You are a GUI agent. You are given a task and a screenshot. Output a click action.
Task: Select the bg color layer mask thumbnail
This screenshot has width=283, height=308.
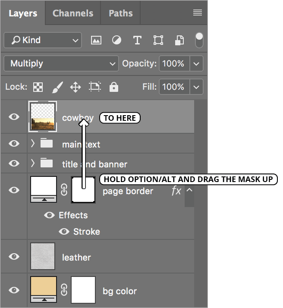coord(83,290)
